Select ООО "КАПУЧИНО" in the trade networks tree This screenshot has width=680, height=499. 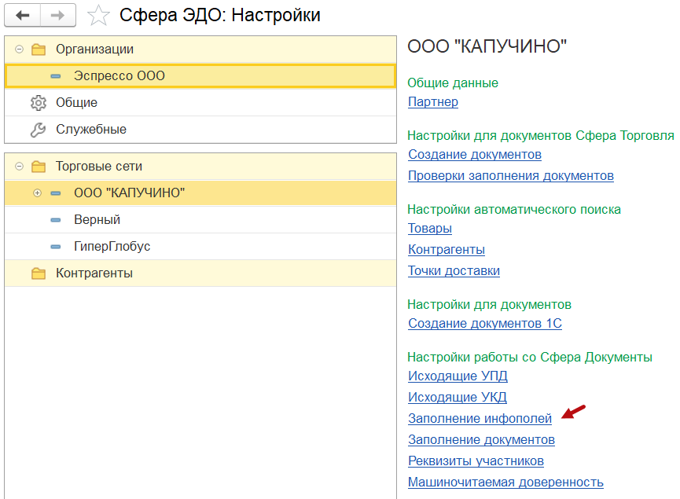pyautogui.click(x=200, y=193)
